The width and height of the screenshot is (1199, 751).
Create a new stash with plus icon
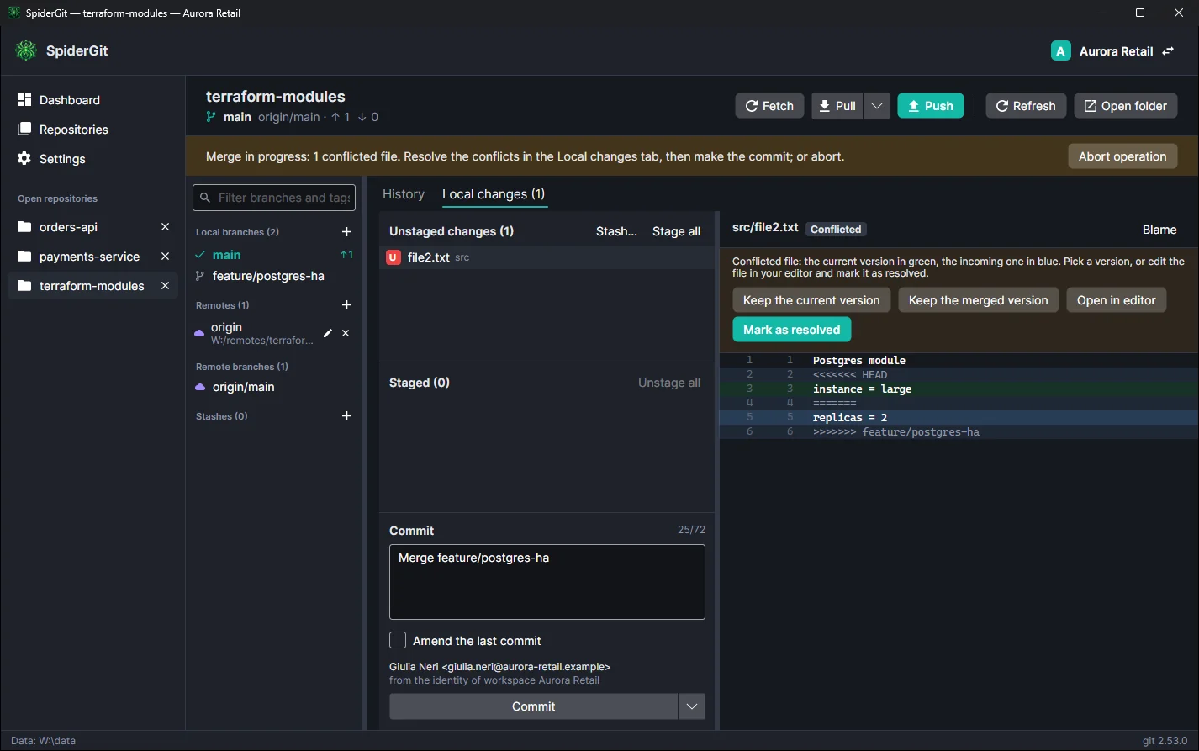coord(346,416)
